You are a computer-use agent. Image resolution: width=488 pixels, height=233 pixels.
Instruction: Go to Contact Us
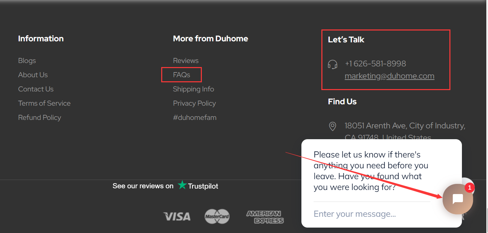36,89
